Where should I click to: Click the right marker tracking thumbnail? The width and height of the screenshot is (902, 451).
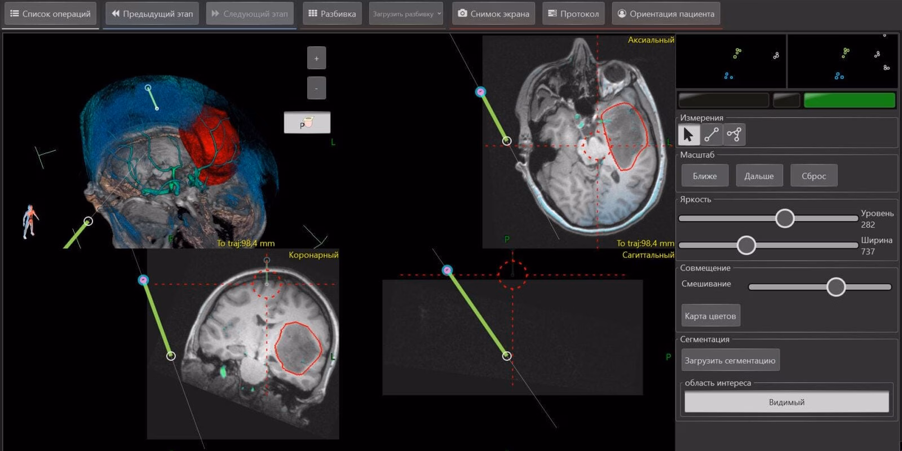[x=842, y=61]
